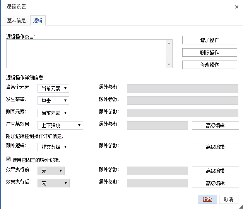Open the 效果执行前 dropdown
Image resolution: width=243 pixels, height=209 pixels.
(x=51, y=171)
